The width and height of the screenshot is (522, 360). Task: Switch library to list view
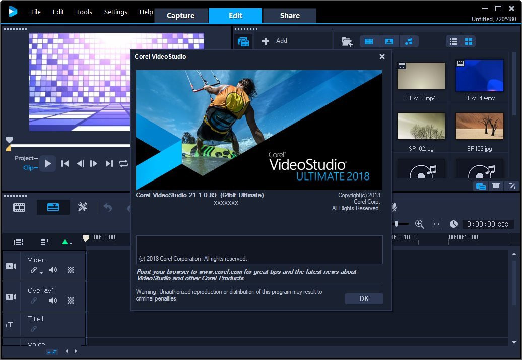click(453, 42)
